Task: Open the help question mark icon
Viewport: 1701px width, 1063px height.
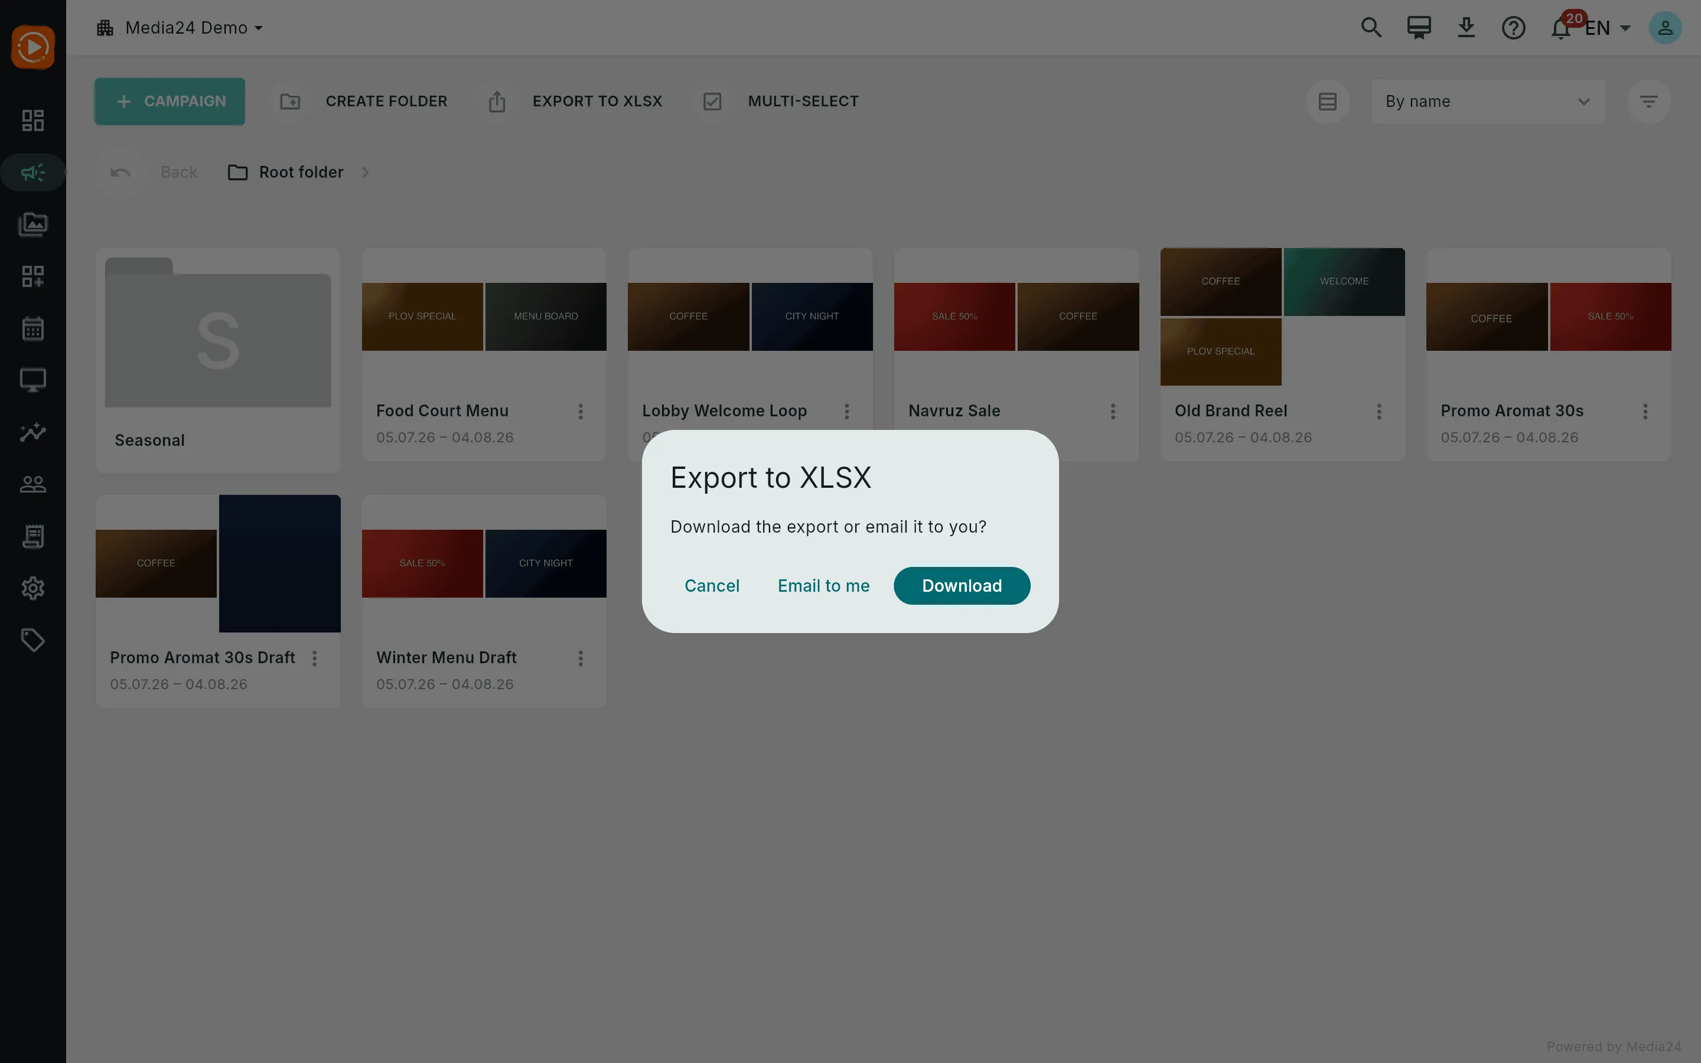Action: 1513,27
